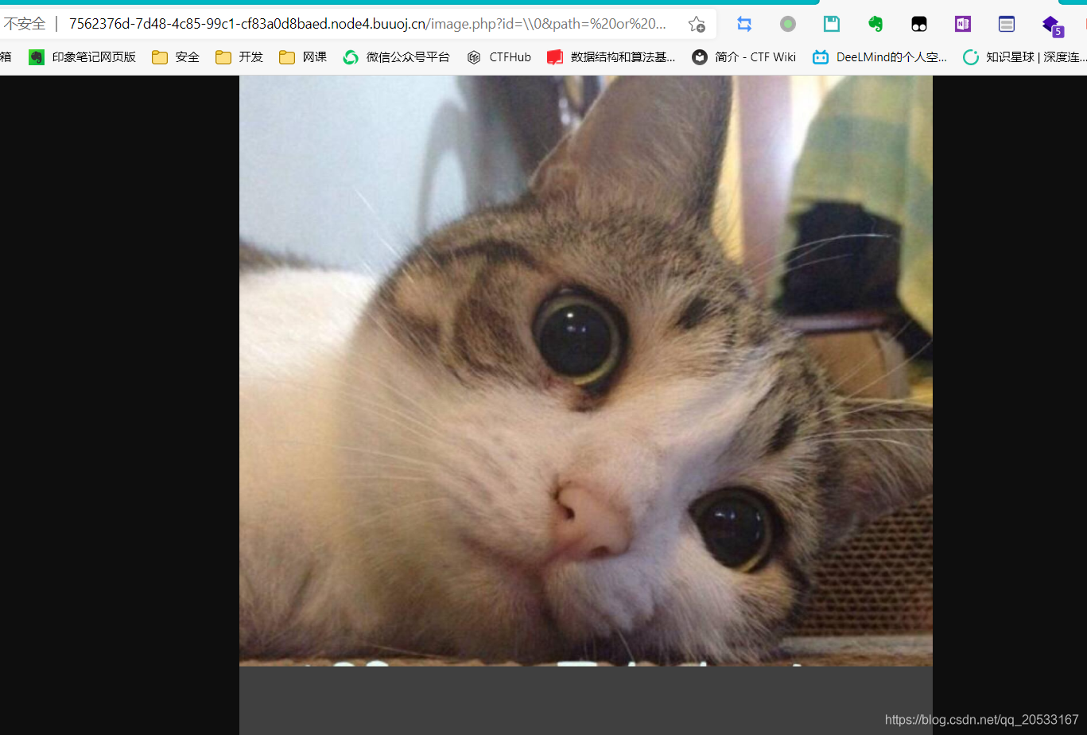Click the teal floppy disk save extension icon
Screen dimensions: 1087x735
(x=831, y=24)
